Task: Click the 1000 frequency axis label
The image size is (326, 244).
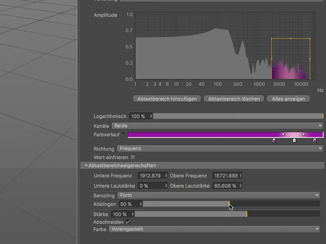Action: 259,84
